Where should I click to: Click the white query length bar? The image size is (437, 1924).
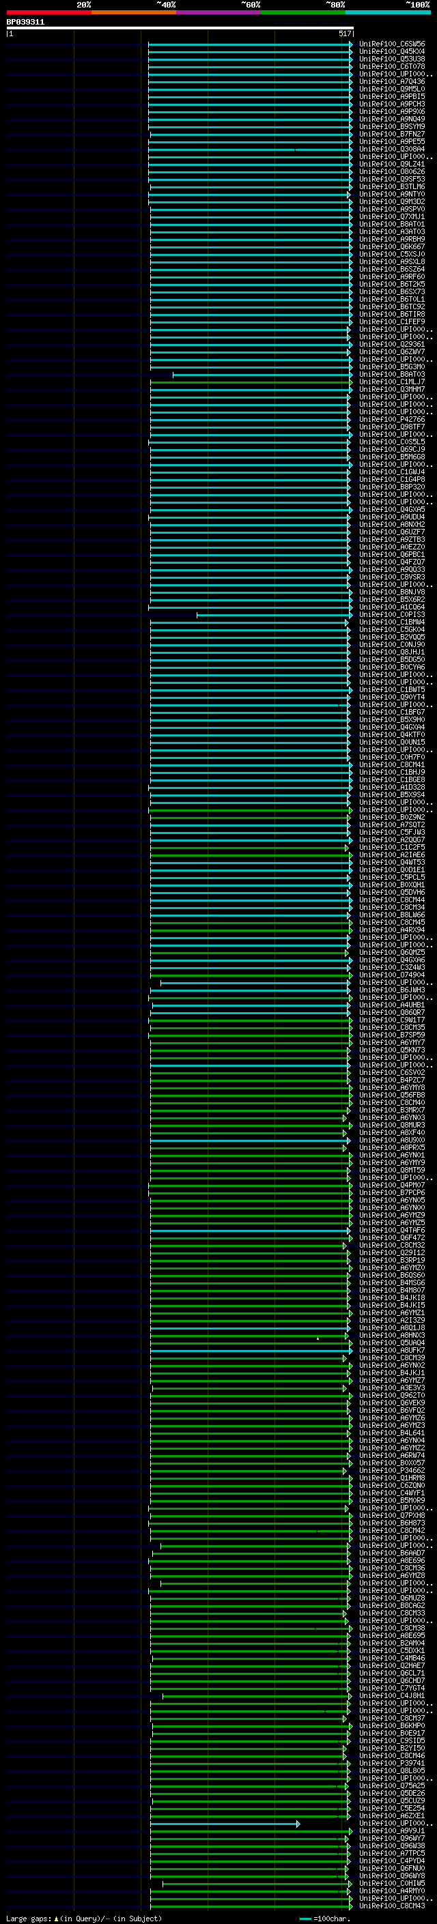pyautogui.click(x=180, y=27)
